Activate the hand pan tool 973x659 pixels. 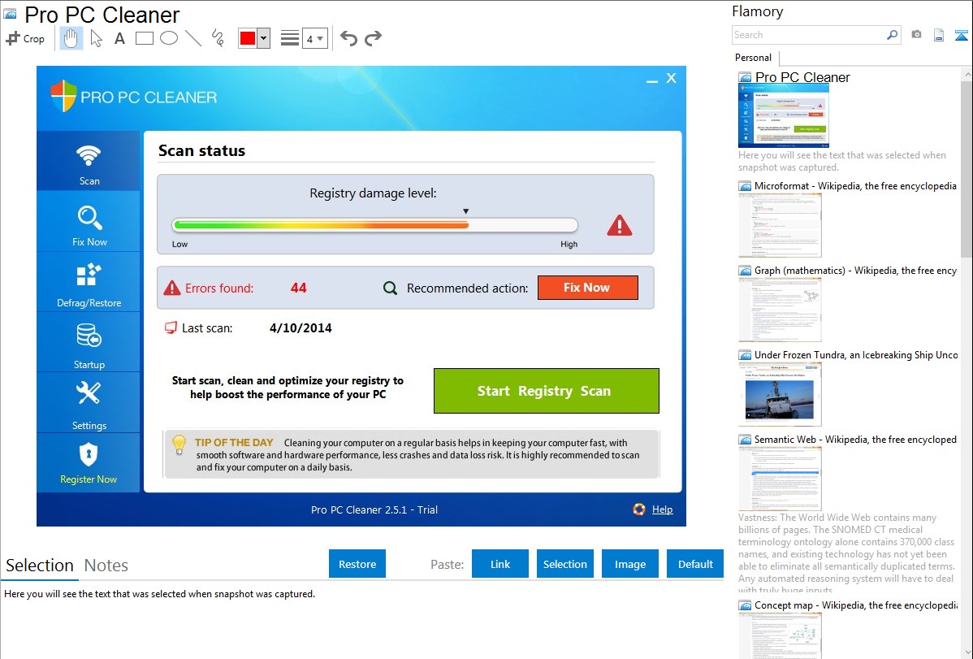click(x=71, y=38)
